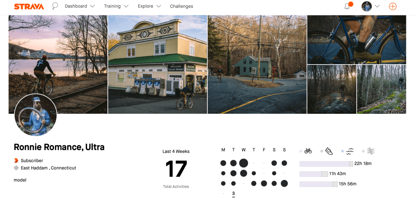Viewport: 416px width, 206px height.
Task: Open the search magnifier icon
Action: coord(55,6)
